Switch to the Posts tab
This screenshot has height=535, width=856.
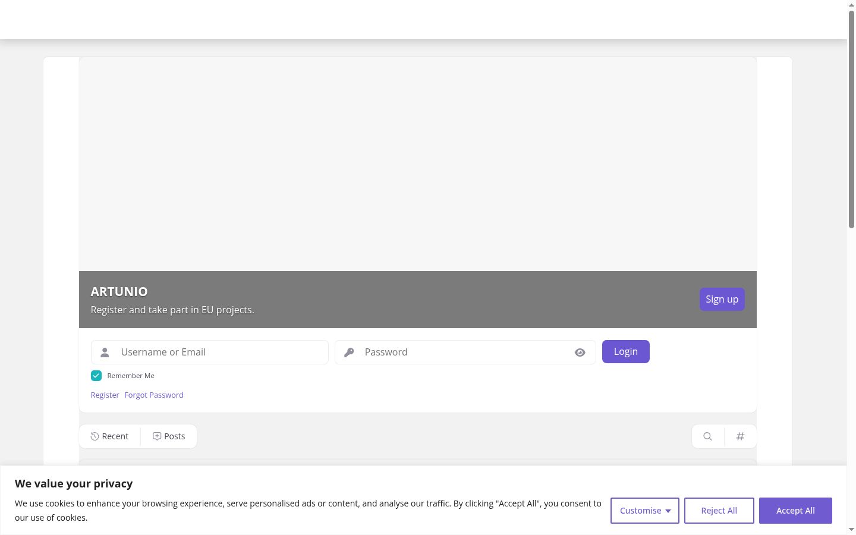169,436
